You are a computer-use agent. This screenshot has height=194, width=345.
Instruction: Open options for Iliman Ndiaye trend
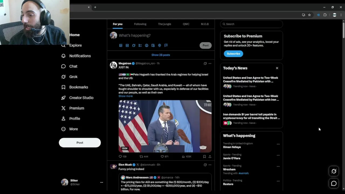tap(278, 144)
